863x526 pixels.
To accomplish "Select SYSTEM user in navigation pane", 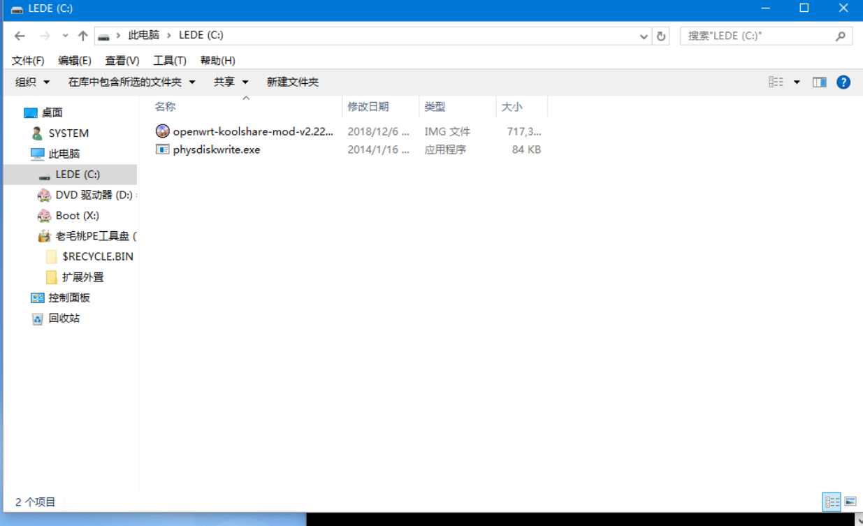I will (x=68, y=133).
